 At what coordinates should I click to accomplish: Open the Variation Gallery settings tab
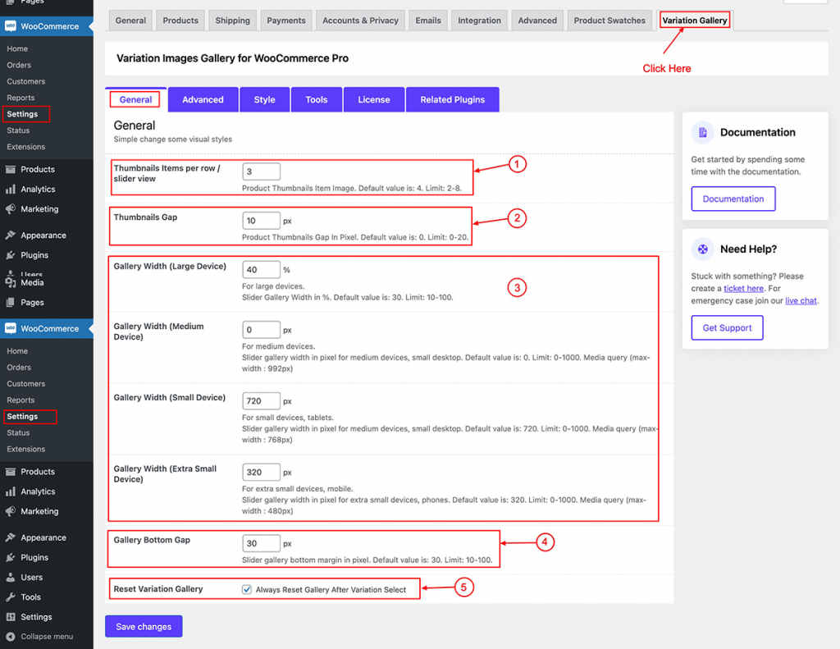coord(694,21)
